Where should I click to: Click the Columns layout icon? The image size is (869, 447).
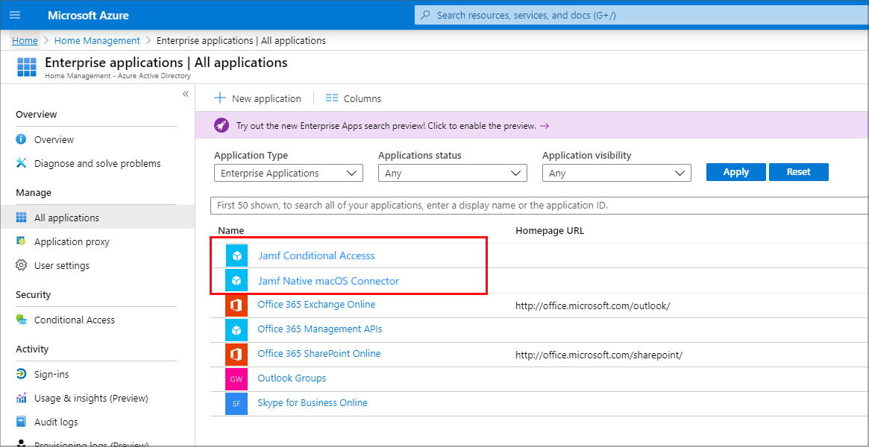(x=331, y=98)
